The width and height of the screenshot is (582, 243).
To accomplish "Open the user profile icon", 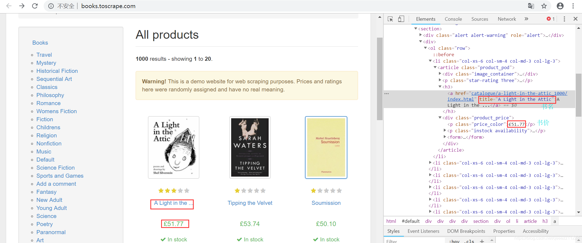I will click(560, 6).
